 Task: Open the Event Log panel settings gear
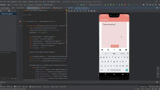tap(157, 82)
